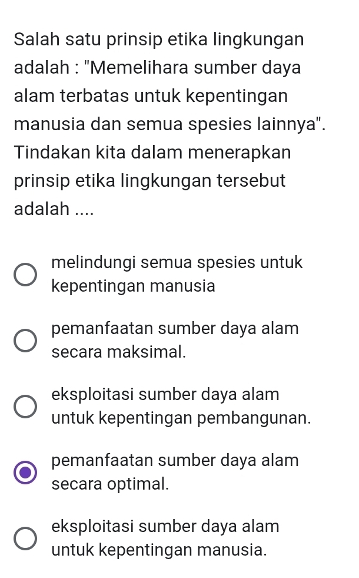Click the line "Tindakan kita dalam menerapkan"
359x578 pixels.
tap(152, 152)
